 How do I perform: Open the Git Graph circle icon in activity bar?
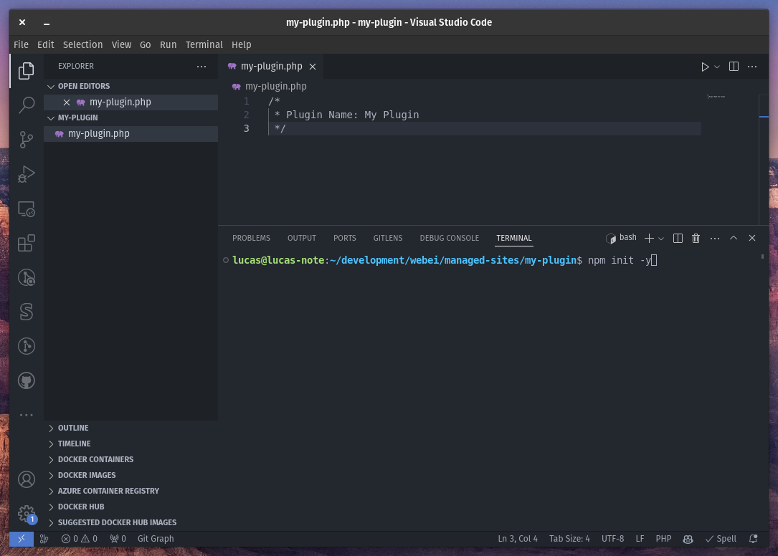coord(27,346)
